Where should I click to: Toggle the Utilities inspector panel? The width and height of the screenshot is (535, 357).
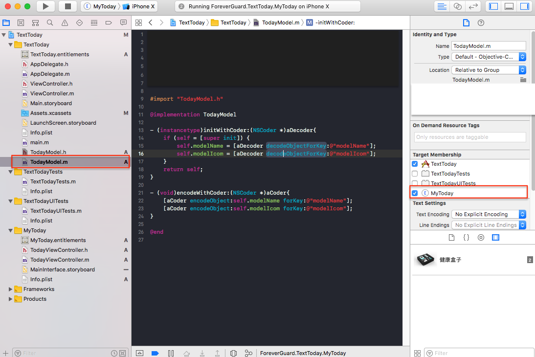525,6
